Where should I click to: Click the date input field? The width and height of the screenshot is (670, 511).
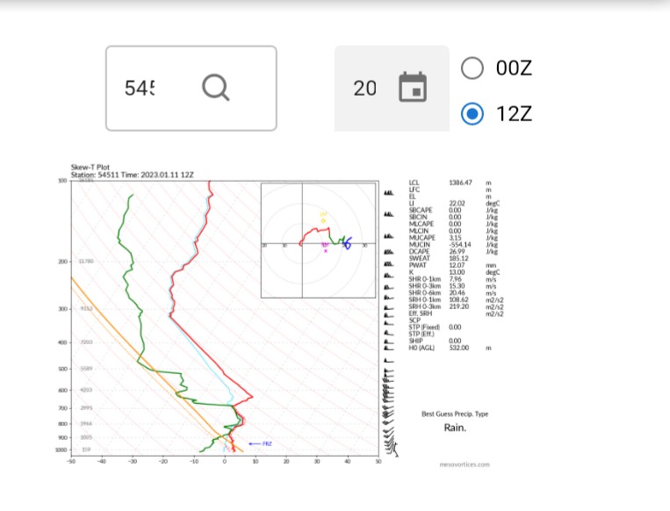point(365,88)
